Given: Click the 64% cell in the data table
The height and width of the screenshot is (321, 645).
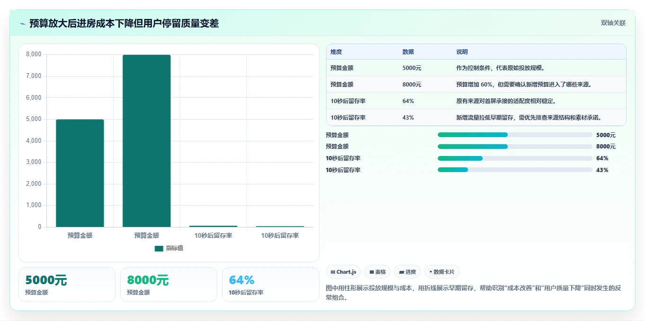Looking at the screenshot, I should click(x=408, y=101).
